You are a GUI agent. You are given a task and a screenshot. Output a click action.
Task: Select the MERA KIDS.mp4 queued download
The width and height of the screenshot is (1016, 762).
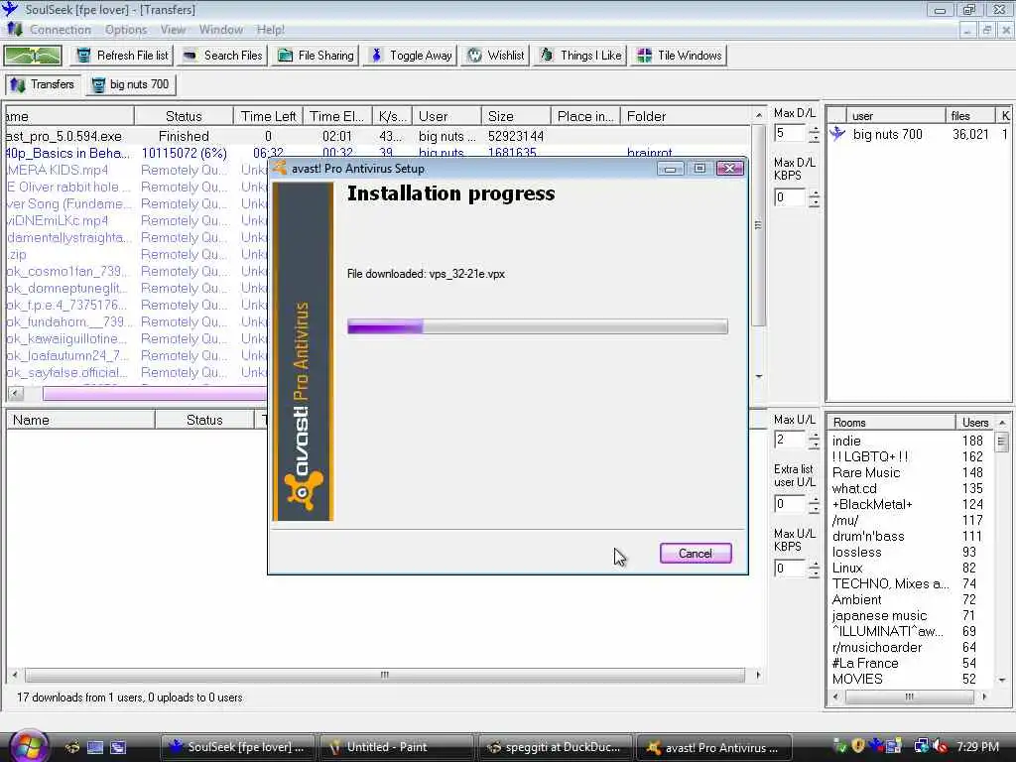(x=136, y=170)
